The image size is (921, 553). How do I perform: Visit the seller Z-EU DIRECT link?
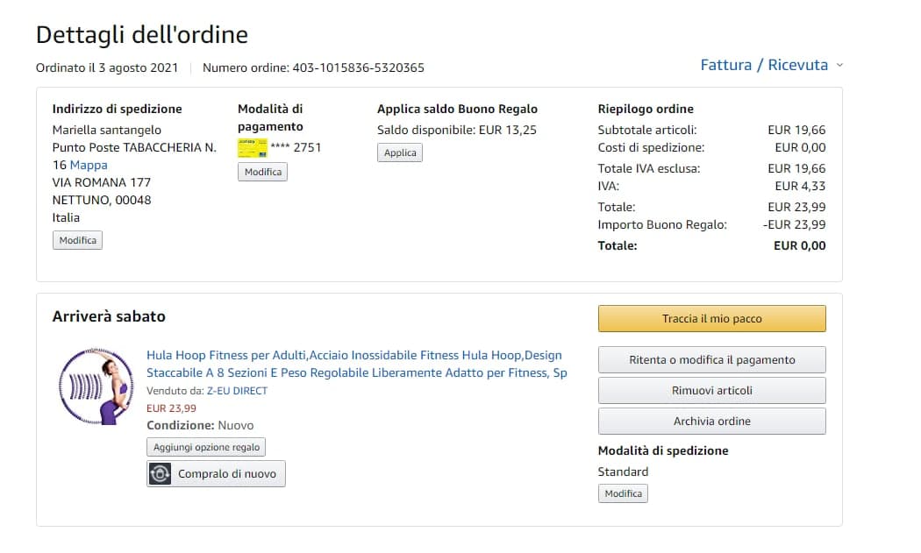coord(237,391)
